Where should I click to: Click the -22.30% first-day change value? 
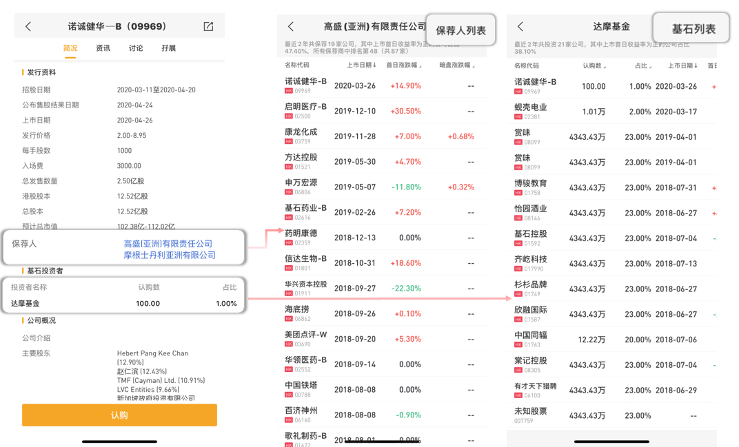pos(406,289)
